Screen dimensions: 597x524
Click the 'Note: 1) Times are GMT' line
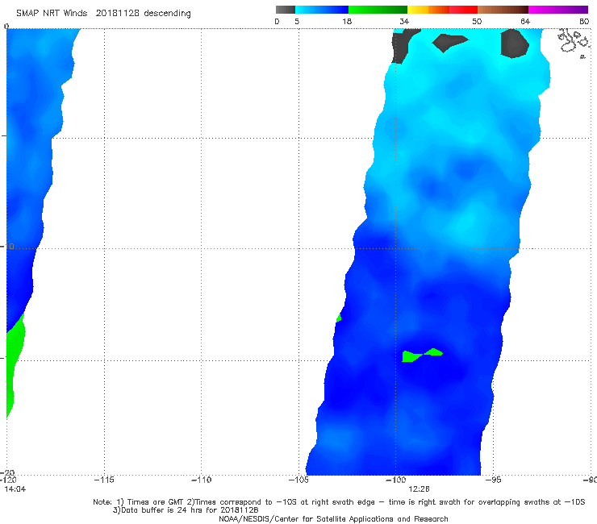pos(339,502)
